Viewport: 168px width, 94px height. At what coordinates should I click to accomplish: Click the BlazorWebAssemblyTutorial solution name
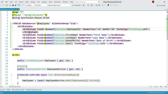[x=112, y=2]
